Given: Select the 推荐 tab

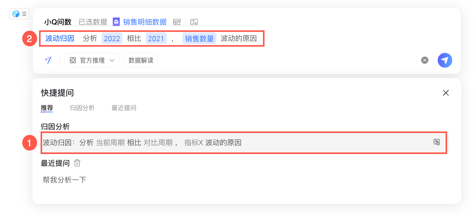Looking at the screenshot, I should click(x=47, y=108).
